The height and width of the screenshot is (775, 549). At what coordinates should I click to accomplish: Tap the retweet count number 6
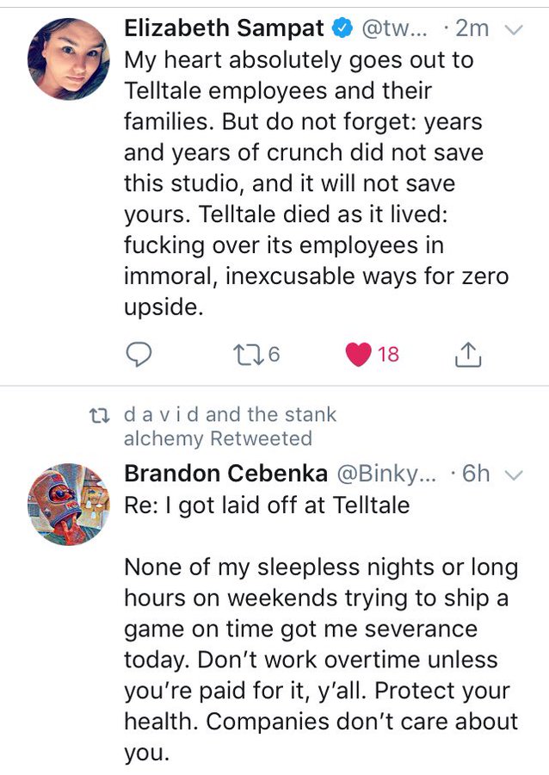pyautogui.click(x=274, y=354)
